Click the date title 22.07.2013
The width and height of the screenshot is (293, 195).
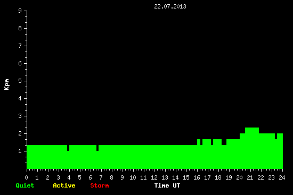click(x=170, y=6)
